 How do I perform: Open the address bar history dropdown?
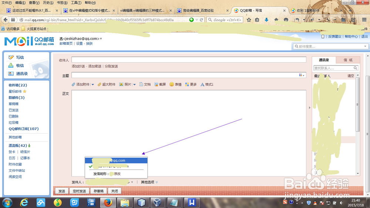pyautogui.click(x=196, y=20)
